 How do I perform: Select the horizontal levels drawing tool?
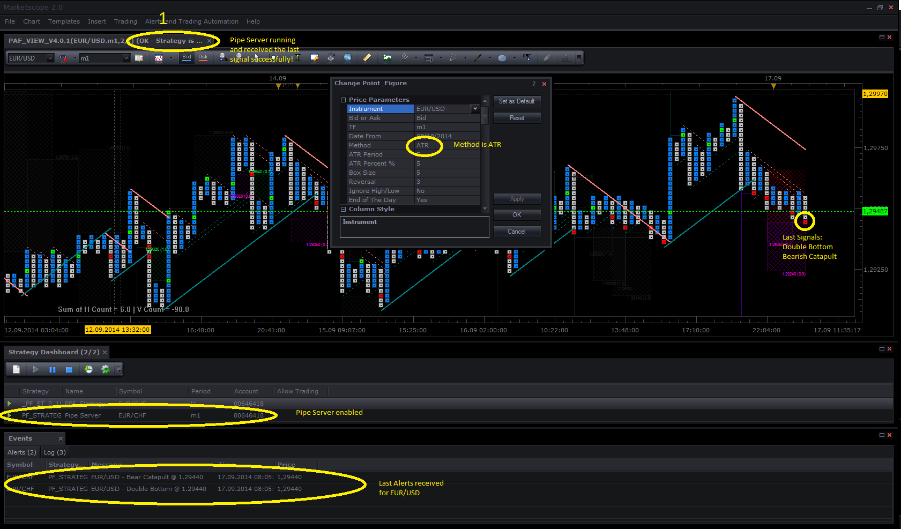[x=429, y=58]
